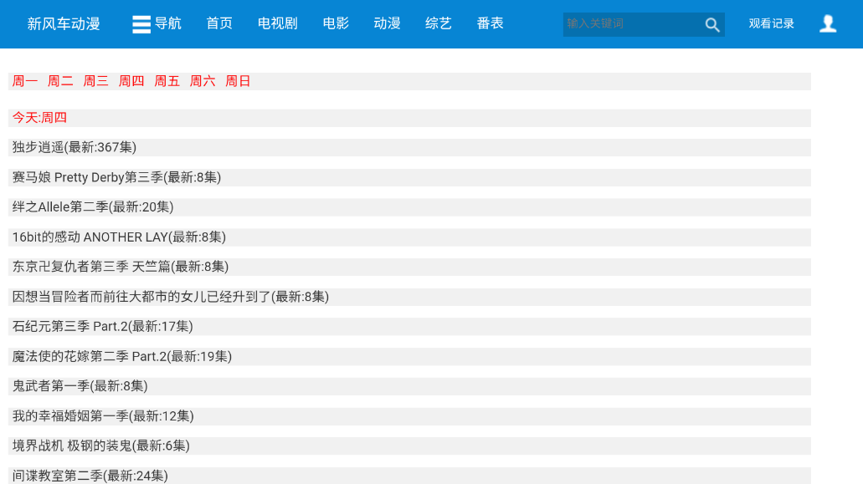Click the hamburger navigation icon beside 导航
This screenshot has width=863, height=484.
139,23
